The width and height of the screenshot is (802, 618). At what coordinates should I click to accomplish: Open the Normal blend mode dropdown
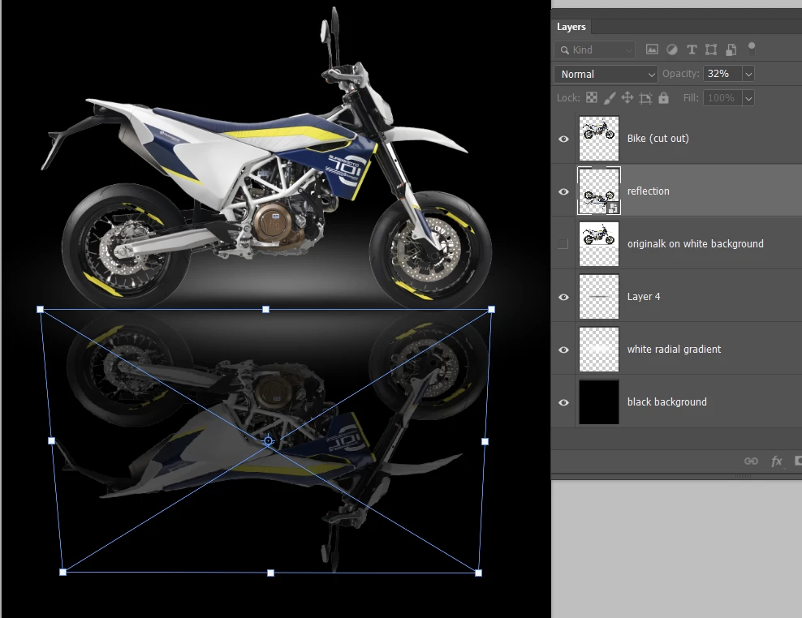606,74
